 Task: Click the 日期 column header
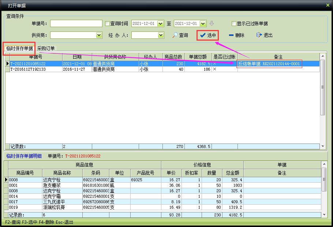pos(77,57)
